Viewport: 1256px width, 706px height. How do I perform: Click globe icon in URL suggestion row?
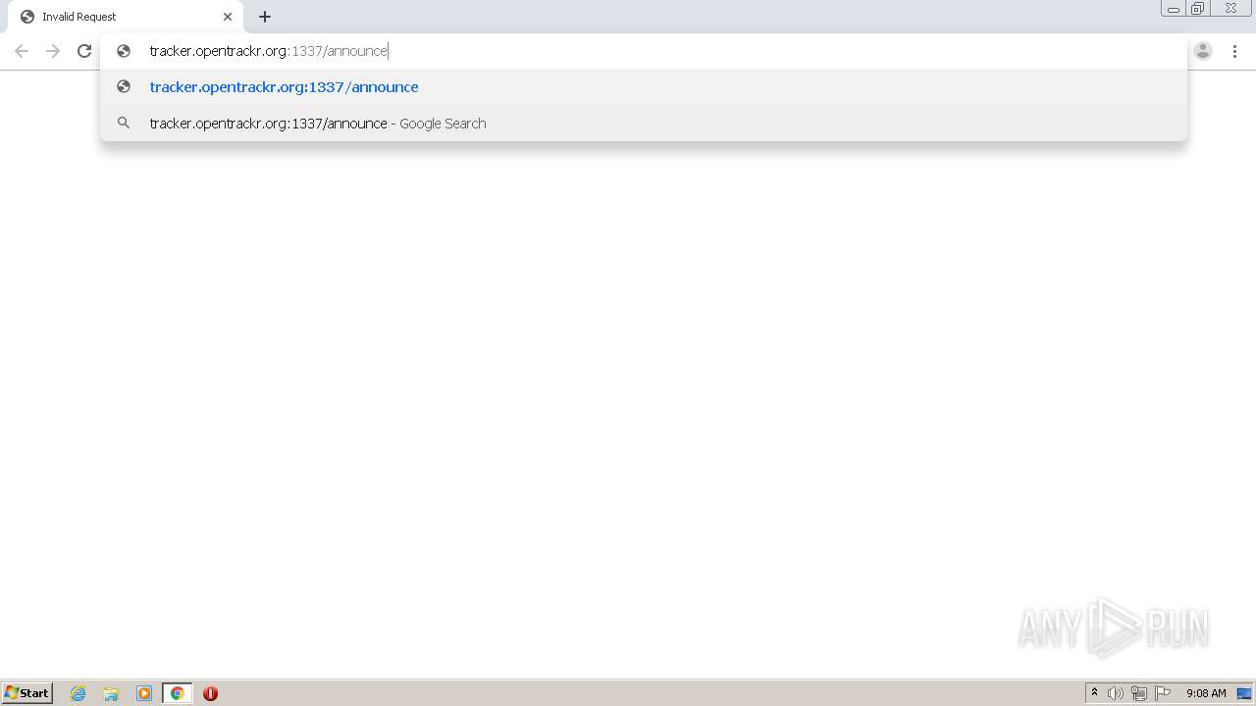[x=124, y=87]
